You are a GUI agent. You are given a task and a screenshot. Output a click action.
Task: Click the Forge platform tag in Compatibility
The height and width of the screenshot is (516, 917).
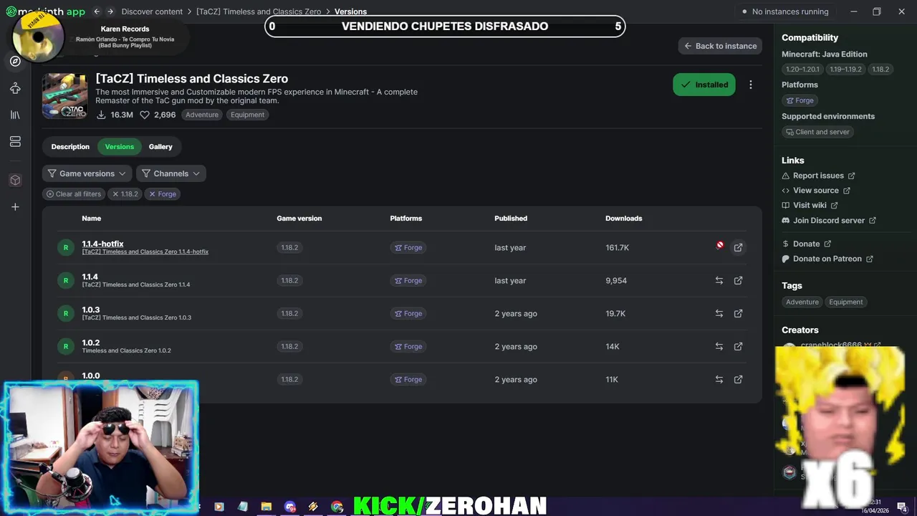click(800, 100)
